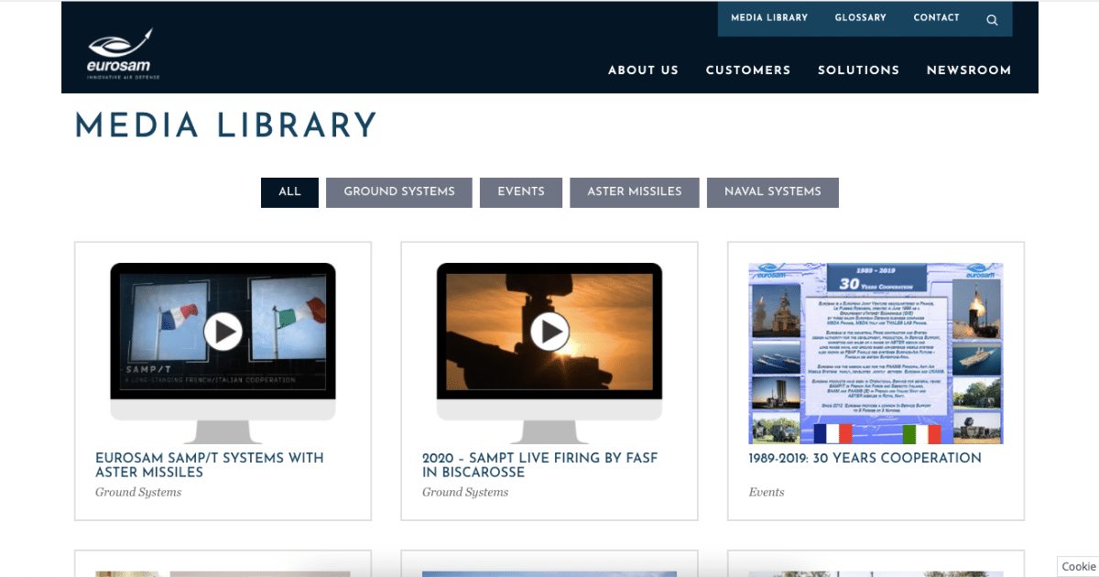
Task: Click the Ground Systems label under Live Firing card
Action: click(465, 493)
